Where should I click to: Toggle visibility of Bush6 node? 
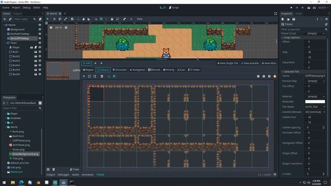click(40, 74)
